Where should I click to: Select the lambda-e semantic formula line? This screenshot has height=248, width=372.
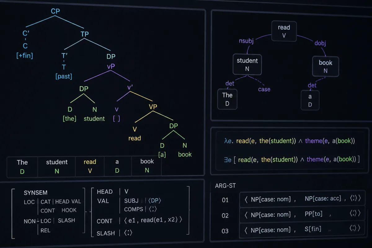(x=289, y=141)
